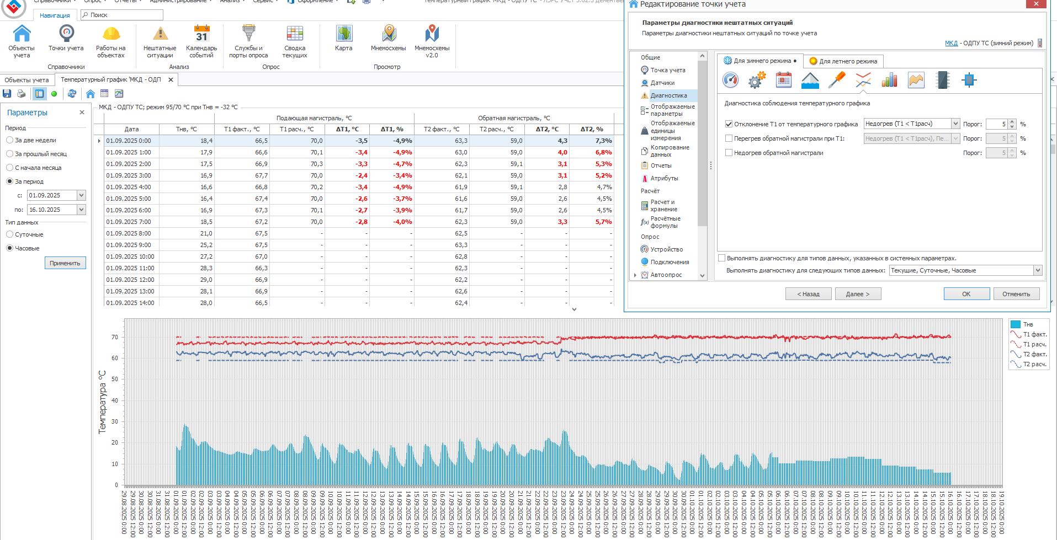
Task: Switch to Объекты учета document tab
Action: point(26,80)
